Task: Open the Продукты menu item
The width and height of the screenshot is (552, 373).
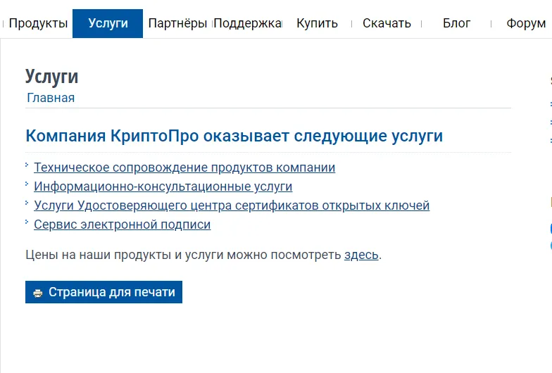Action: tap(38, 23)
